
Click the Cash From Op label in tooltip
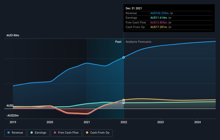pos(135,27)
